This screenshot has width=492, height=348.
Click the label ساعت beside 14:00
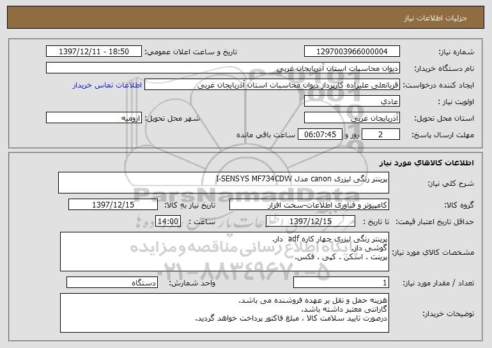pos(202,222)
